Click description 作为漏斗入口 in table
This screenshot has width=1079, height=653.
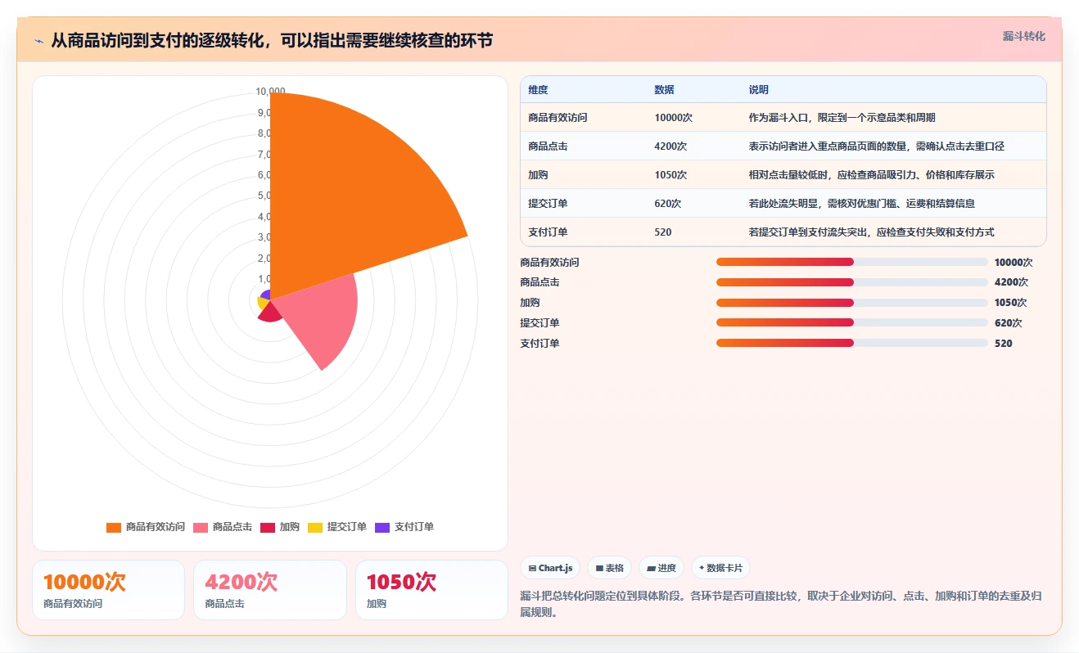click(842, 118)
